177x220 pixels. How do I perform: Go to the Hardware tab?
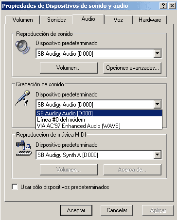pos(150,20)
